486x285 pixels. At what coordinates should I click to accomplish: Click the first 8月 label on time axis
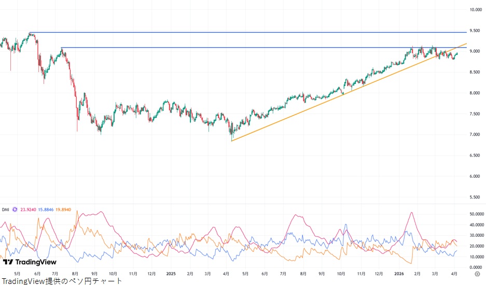(x=75, y=273)
